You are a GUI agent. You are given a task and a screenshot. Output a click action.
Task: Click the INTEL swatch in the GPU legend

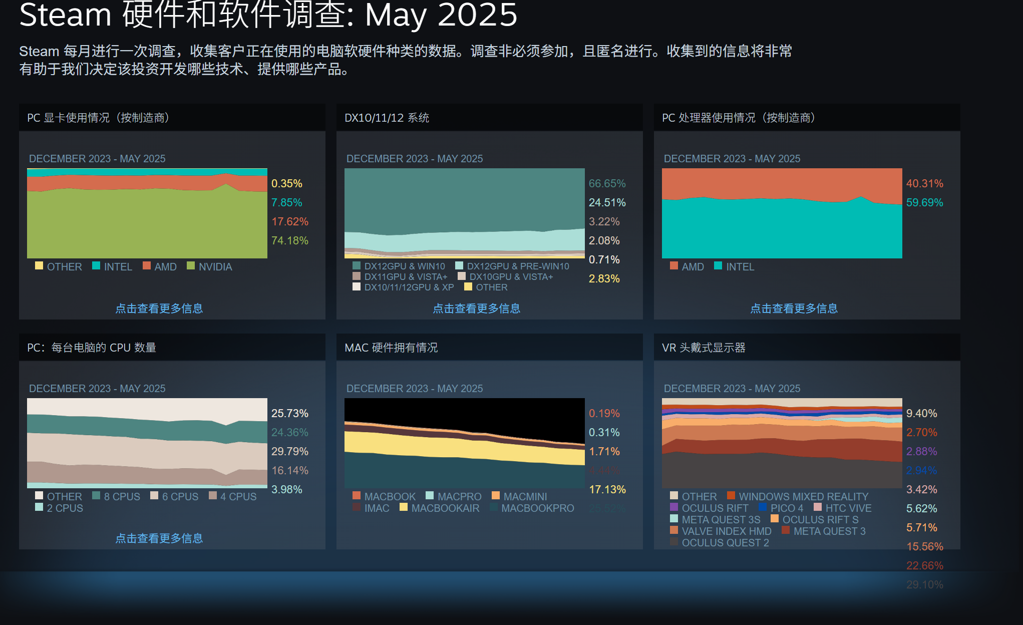click(96, 265)
